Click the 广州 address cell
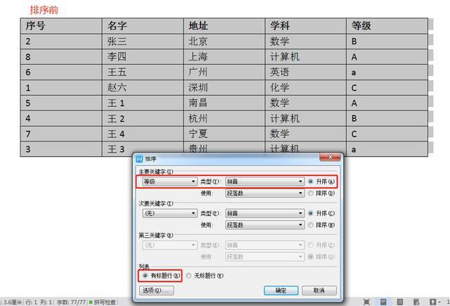Image resolution: width=450 pixels, height=306 pixels. coord(224,72)
